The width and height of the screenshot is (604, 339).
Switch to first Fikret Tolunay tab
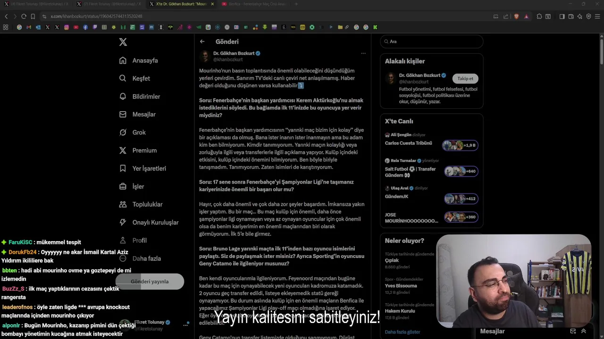tap(37, 4)
